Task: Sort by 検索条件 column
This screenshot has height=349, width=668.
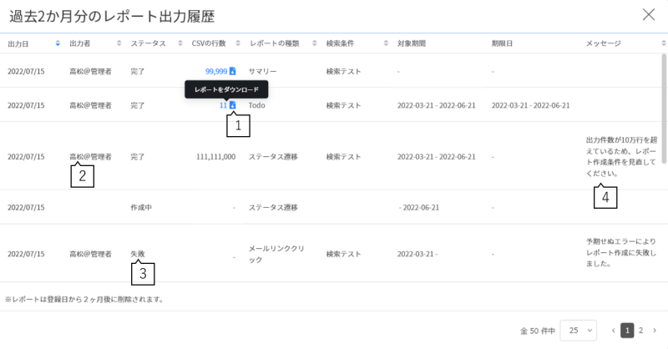Action: click(386, 43)
